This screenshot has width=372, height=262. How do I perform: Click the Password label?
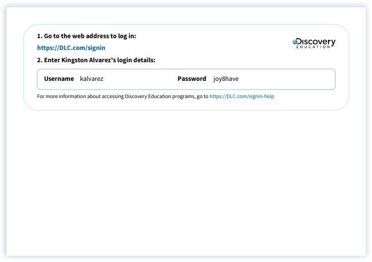pos(192,79)
